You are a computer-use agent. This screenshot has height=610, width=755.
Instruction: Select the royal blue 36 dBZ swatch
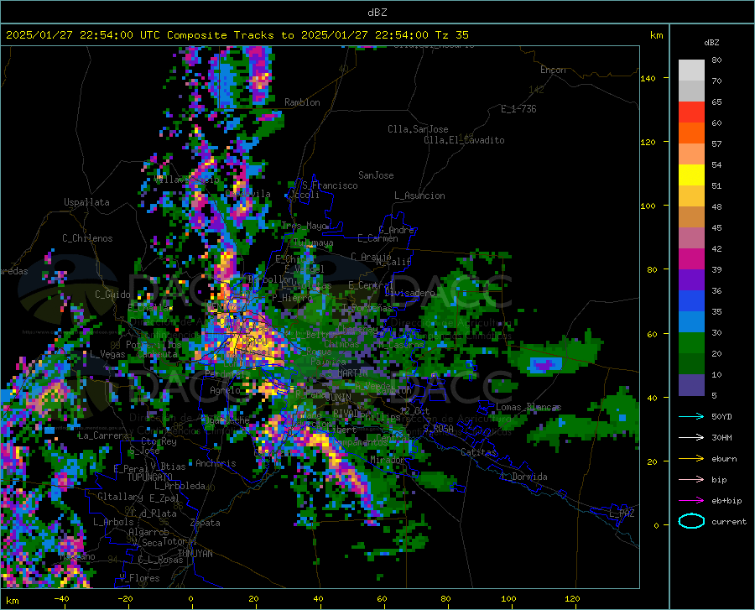click(691, 301)
